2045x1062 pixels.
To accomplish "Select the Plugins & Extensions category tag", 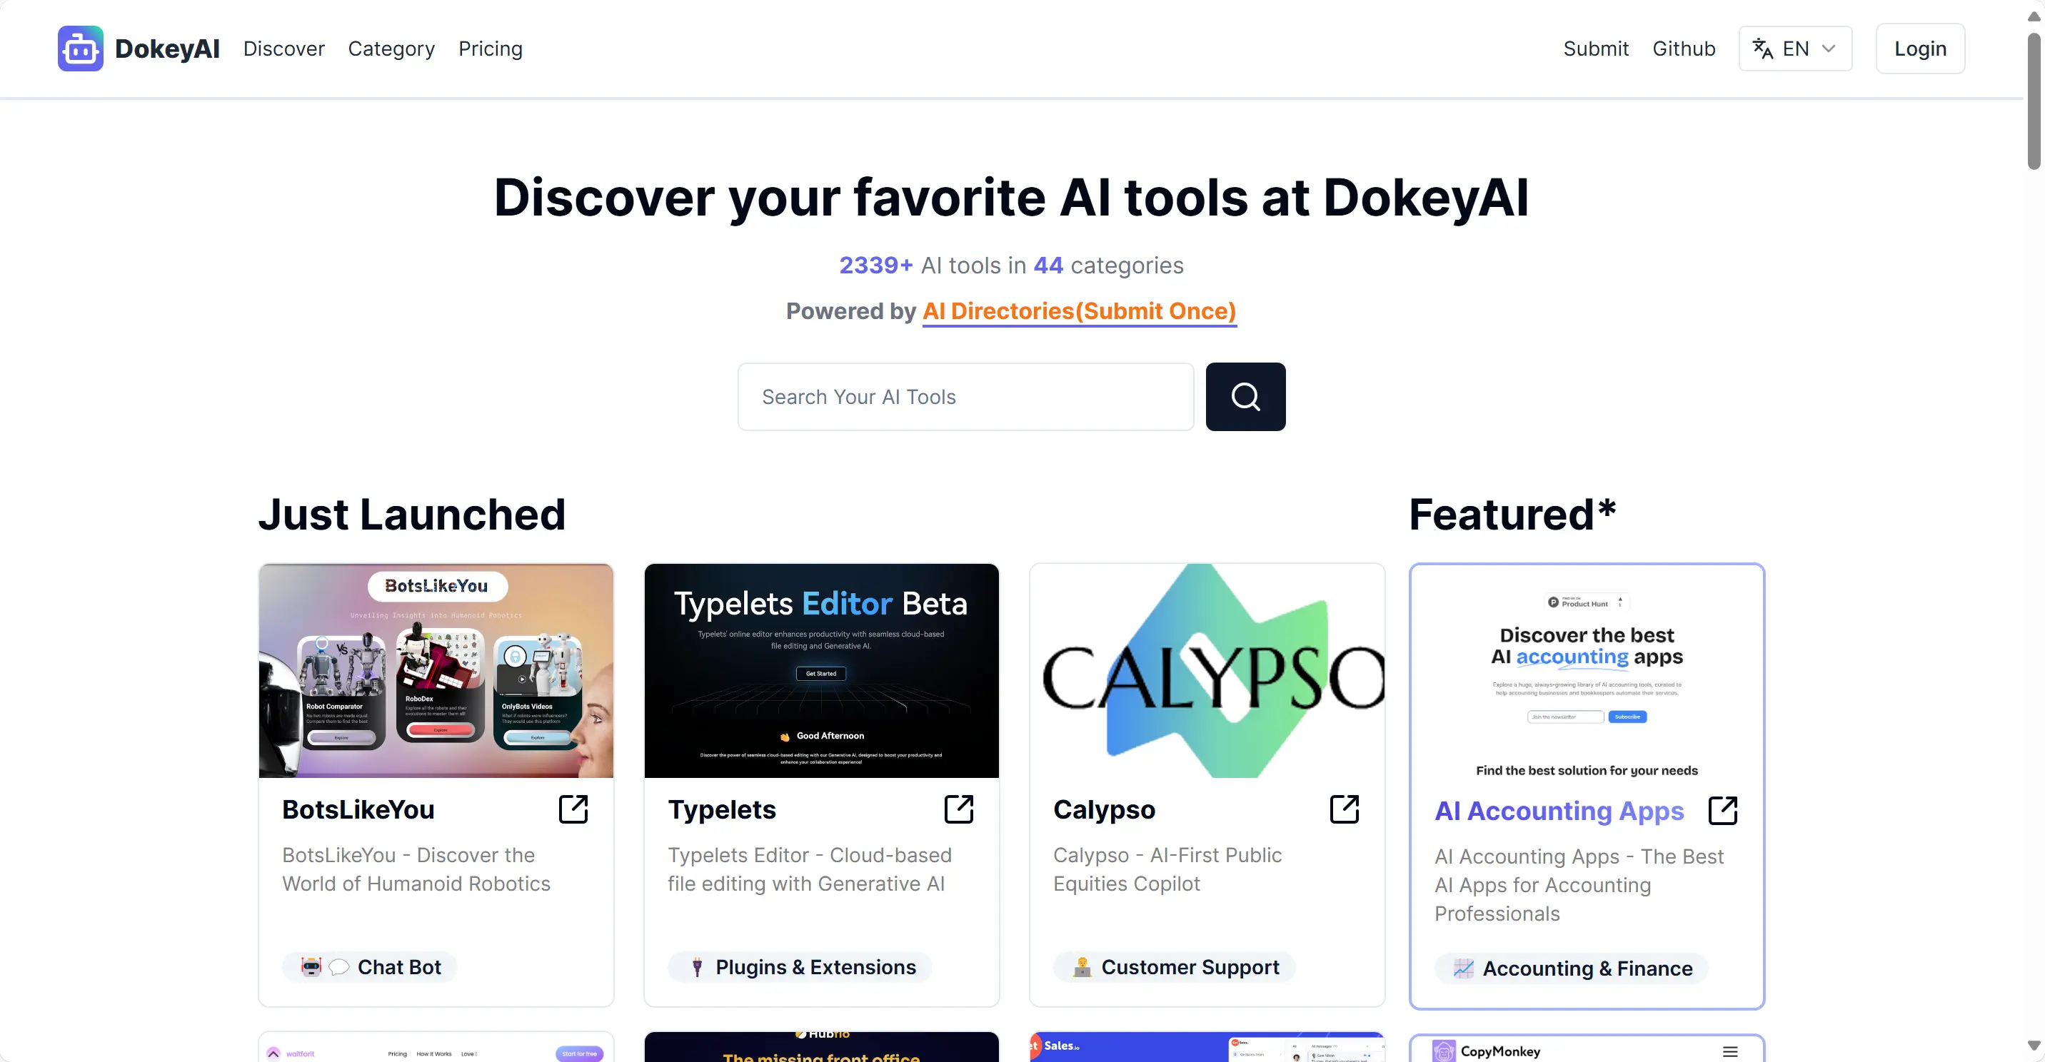I will [x=800, y=967].
